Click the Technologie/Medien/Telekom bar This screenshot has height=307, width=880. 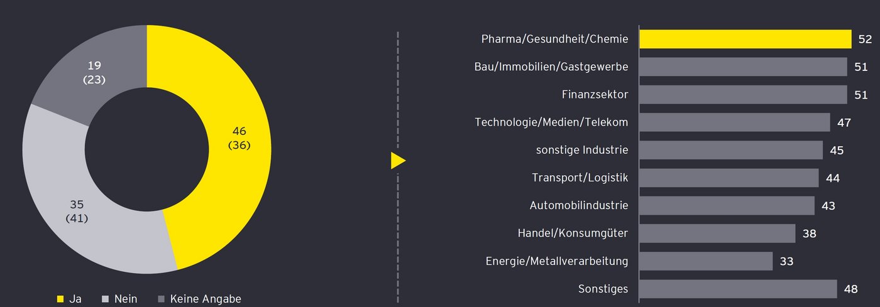coord(734,122)
